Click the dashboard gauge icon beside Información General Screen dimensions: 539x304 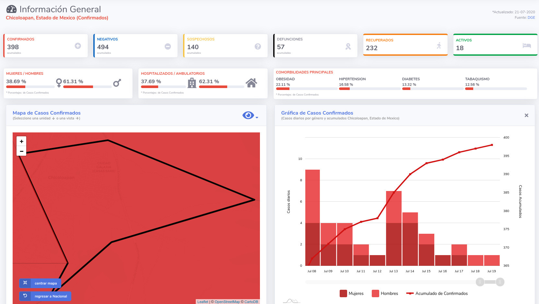click(11, 9)
